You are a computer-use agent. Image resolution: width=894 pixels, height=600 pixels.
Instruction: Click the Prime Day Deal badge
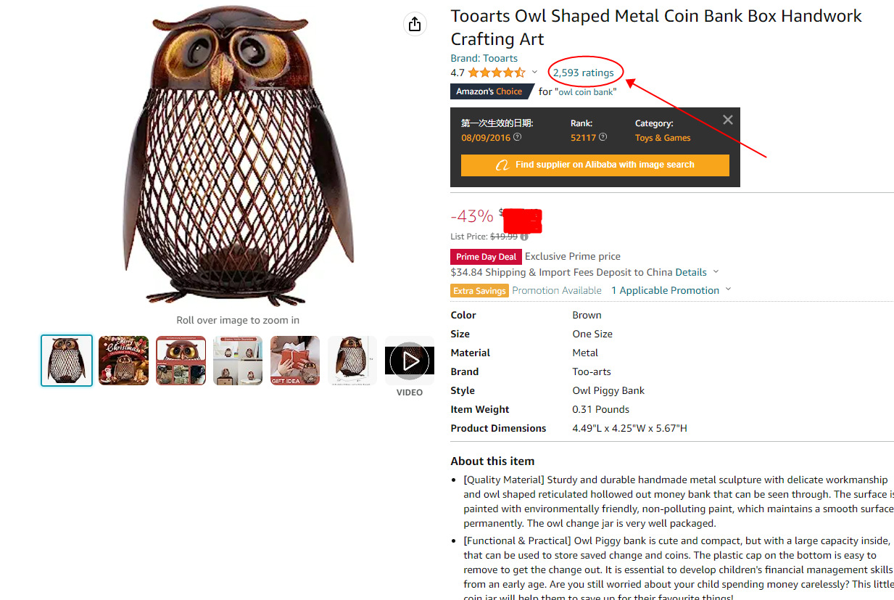click(486, 256)
